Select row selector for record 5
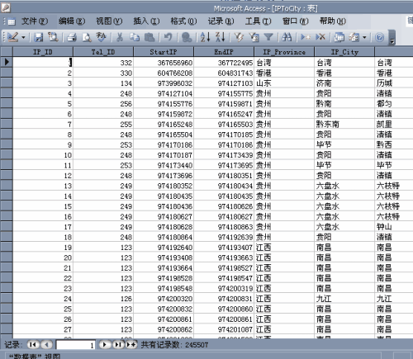This screenshot has height=359, width=413. (7, 104)
